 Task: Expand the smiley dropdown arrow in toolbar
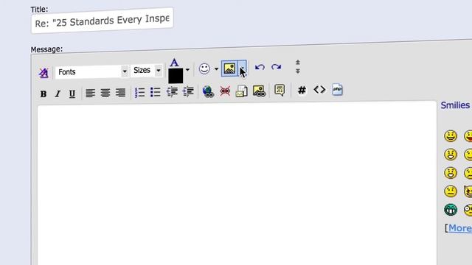pos(216,69)
